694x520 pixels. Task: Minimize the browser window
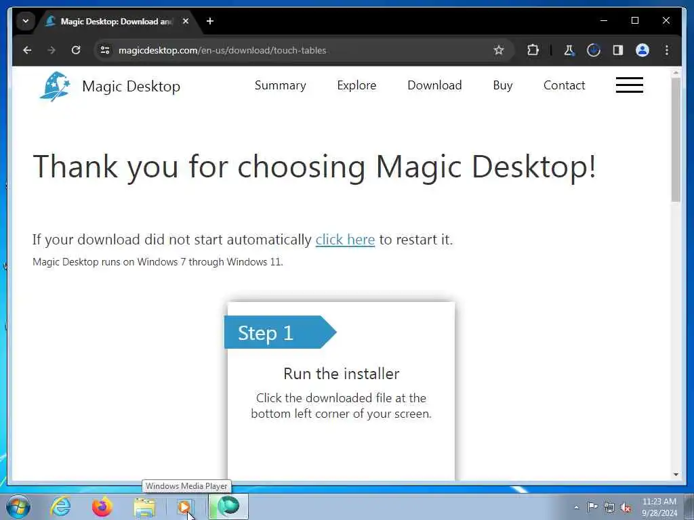point(604,20)
